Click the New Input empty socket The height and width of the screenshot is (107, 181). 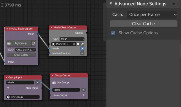coord(42,88)
